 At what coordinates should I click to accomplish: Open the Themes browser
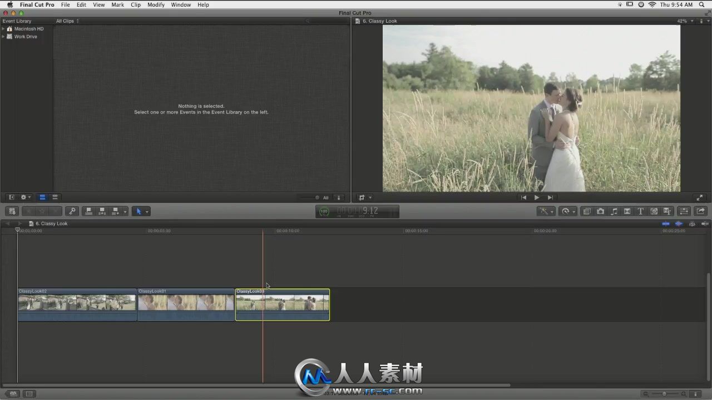(x=667, y=211)
